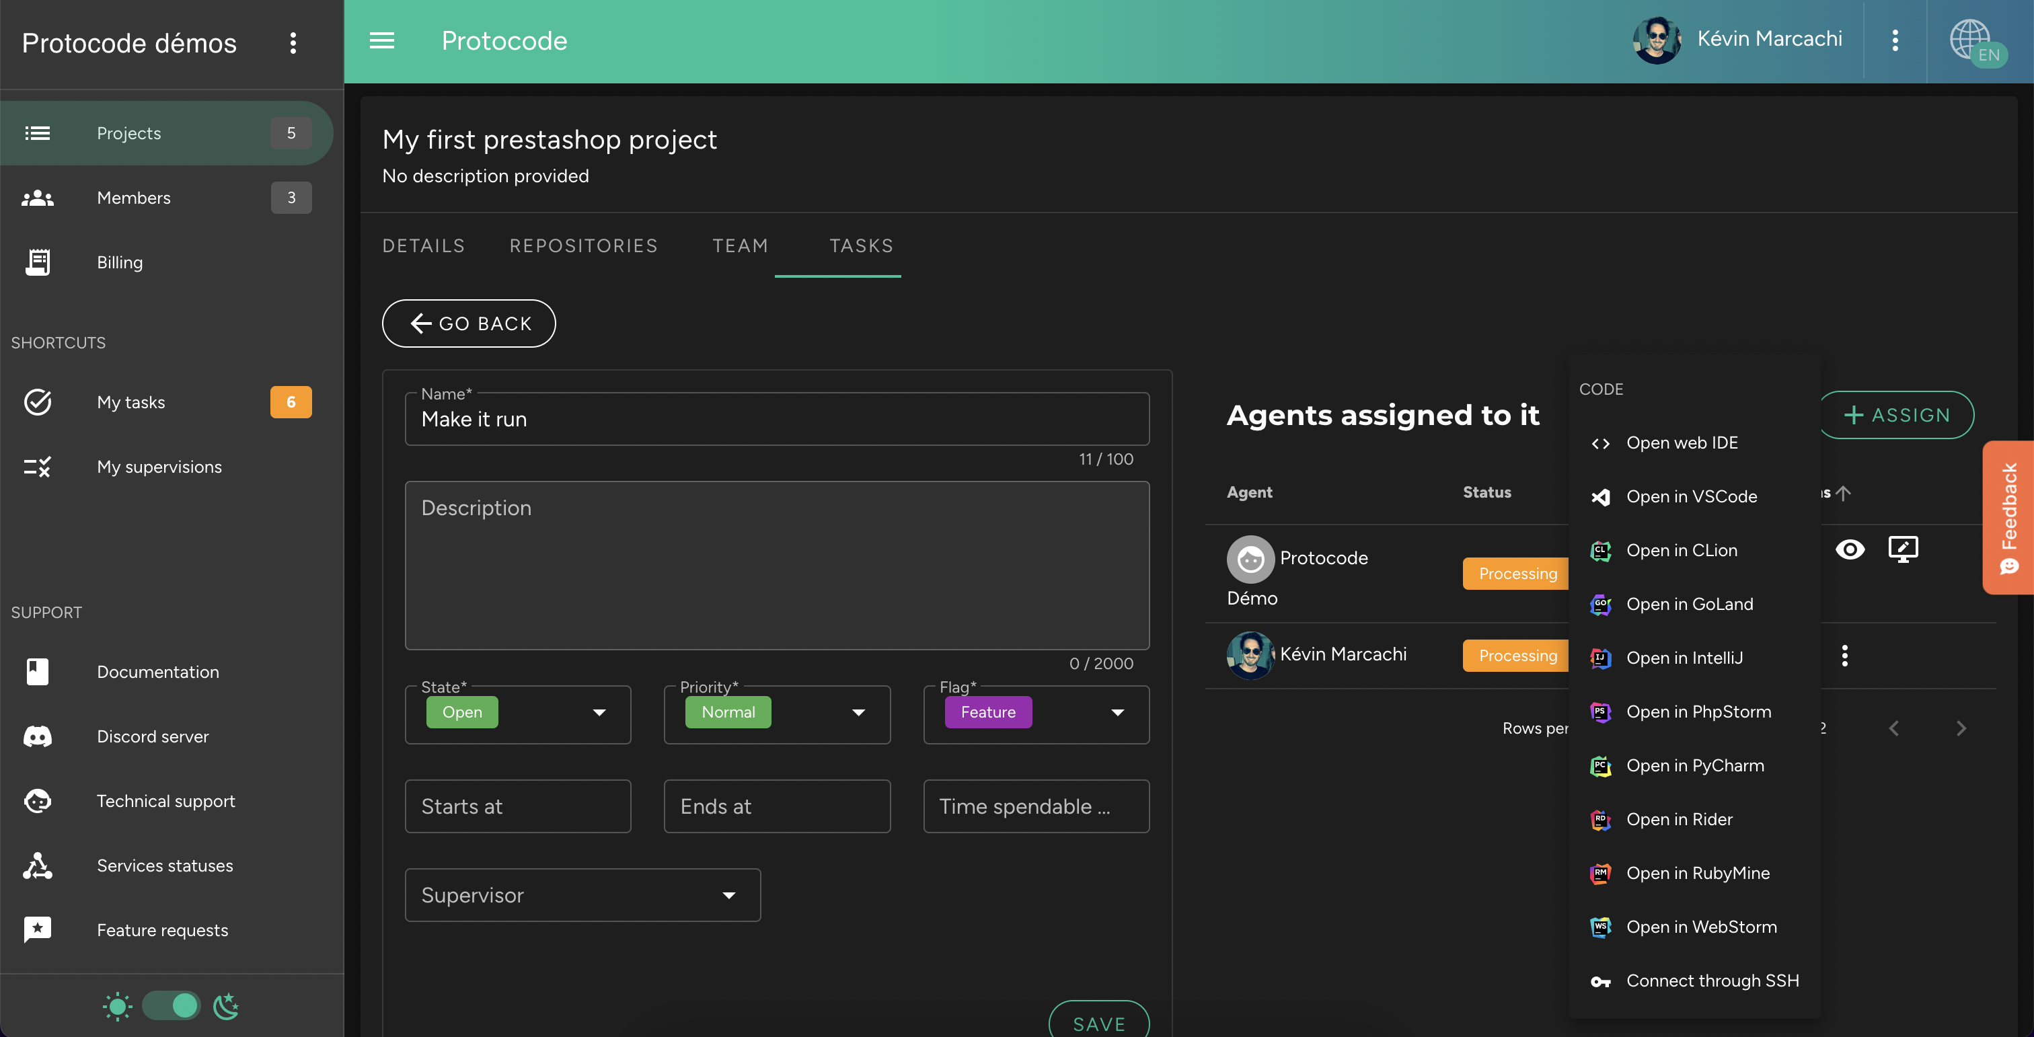
Task: Click the My supervisions icon in the sidebar
Action: pyautogui.click(x=37, y=467)
